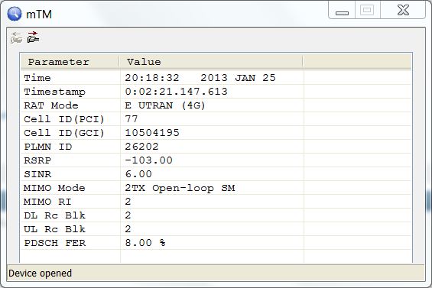Viewport: 432px width, 288px height.
Task: Select the Time parameter row
Action: (216, 78)
